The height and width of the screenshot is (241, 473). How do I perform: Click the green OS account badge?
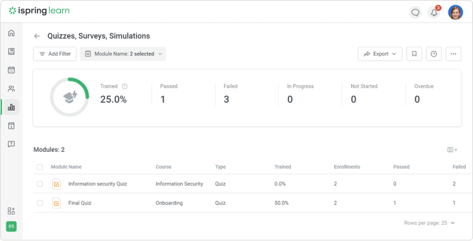click(x=11, y=226)
